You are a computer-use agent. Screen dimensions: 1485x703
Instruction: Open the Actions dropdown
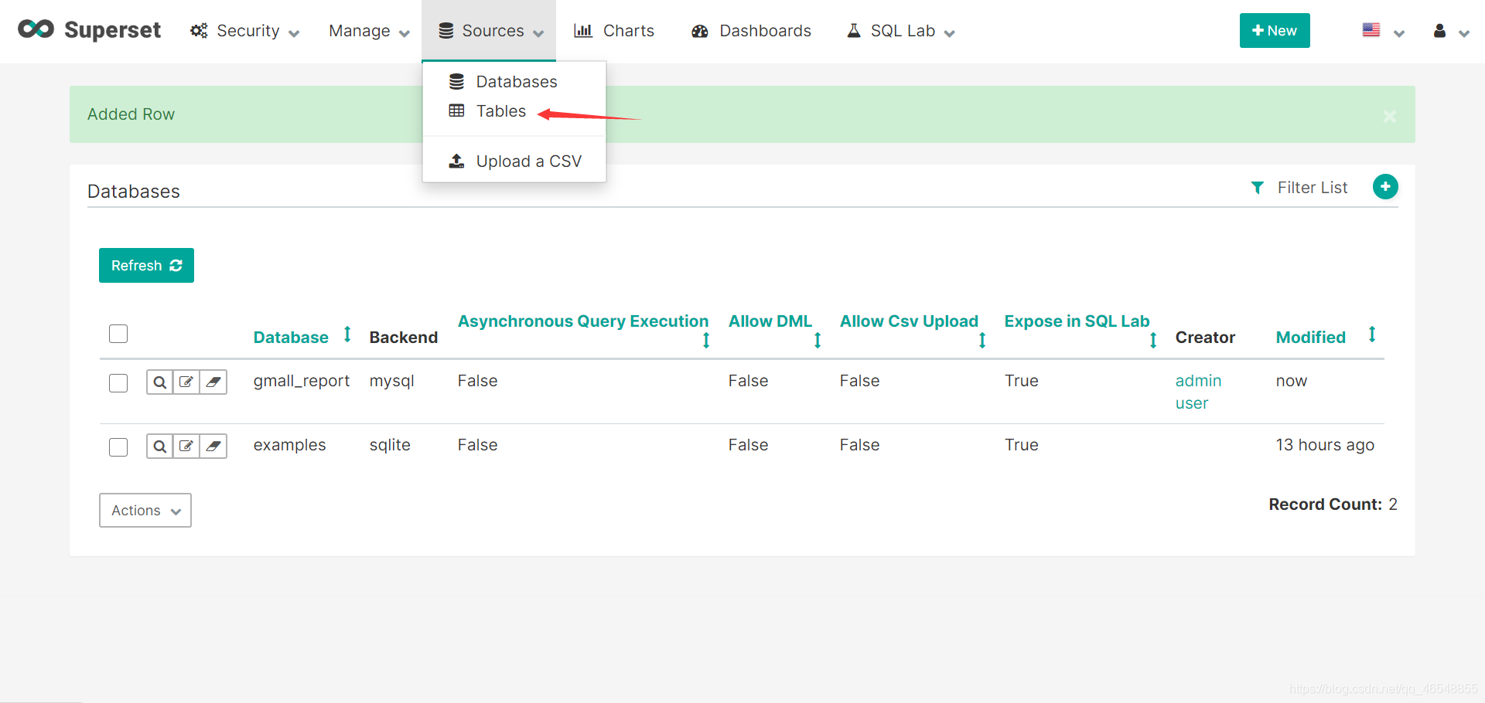point(145,511)
